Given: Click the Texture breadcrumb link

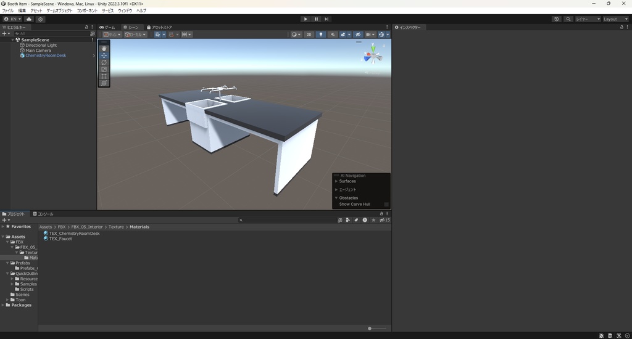Looking at the screenshot, I should coord(116,227).
